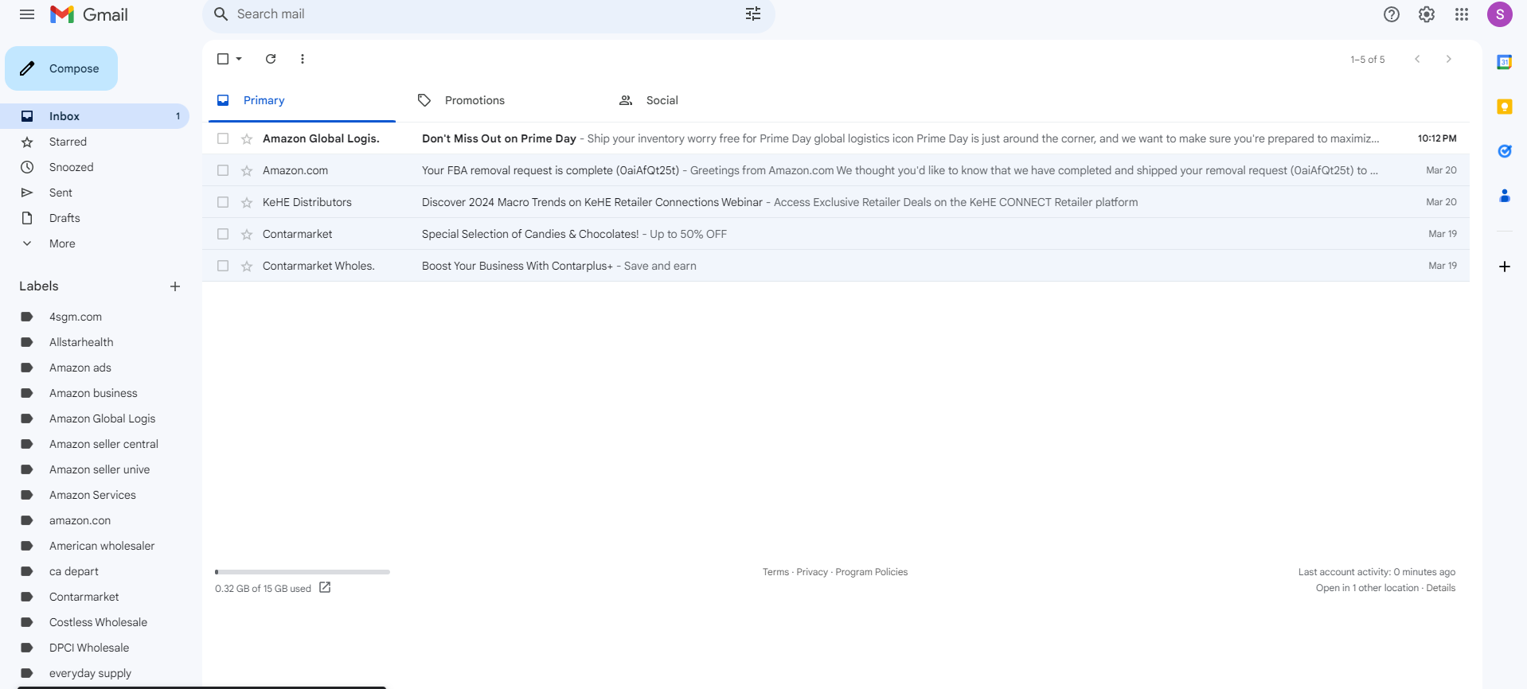Click the Gmail logo
This screenshot has height=689, width=1527.
coord(89,14)
